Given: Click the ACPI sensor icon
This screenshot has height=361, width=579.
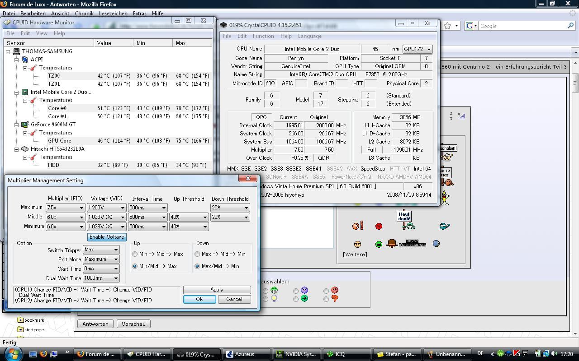Looking at the screenshot, I should click(25, 60).
